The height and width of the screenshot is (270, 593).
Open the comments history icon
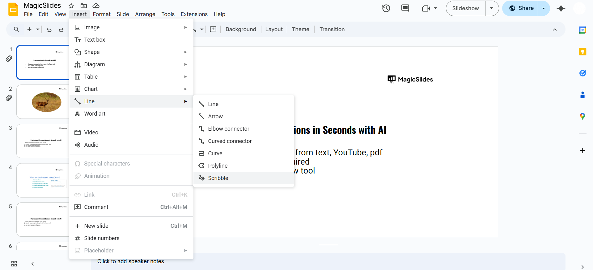(405, 8)
